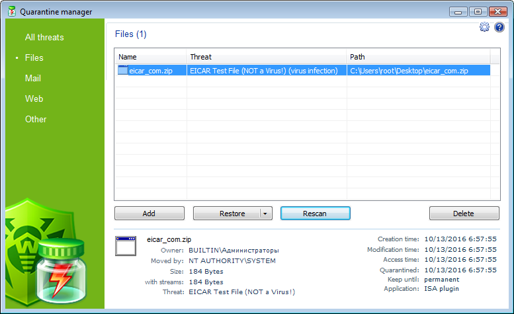The width and height of the screenshot is (514, 314).
Task: Switch to All threats section
Action: pyautogui.click(x=44, y=37)
